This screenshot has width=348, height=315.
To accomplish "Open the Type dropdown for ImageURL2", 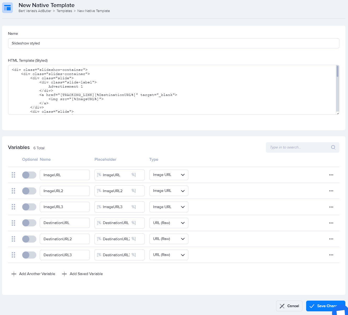I will point(169,191).
